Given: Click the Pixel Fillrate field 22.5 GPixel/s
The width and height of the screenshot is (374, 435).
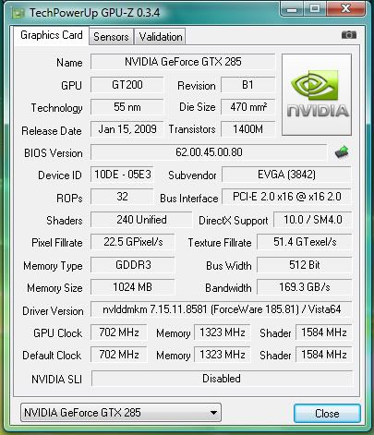Looking at the screenshot, I should [x=133, y=242].
